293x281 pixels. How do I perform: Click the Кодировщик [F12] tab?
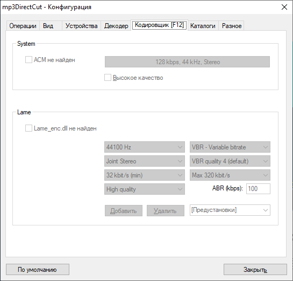pos(159,25)
